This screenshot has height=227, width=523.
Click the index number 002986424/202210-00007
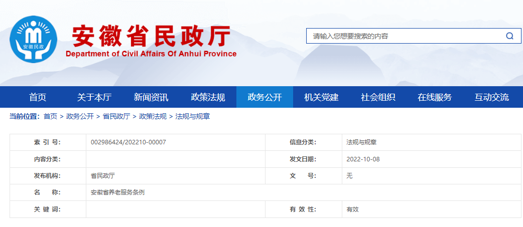tap(128, 142)
